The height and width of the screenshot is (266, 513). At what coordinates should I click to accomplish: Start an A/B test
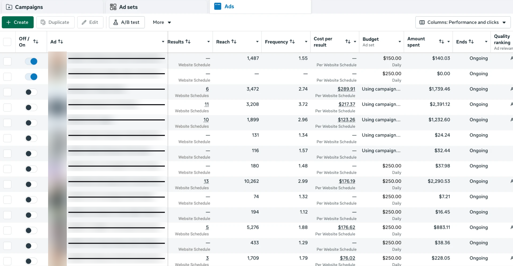[x=127, y=22]
